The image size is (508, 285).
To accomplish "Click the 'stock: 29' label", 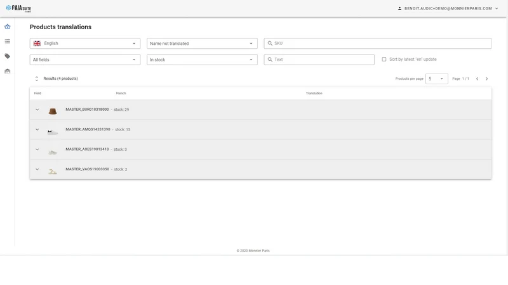I will coord(121,110).
